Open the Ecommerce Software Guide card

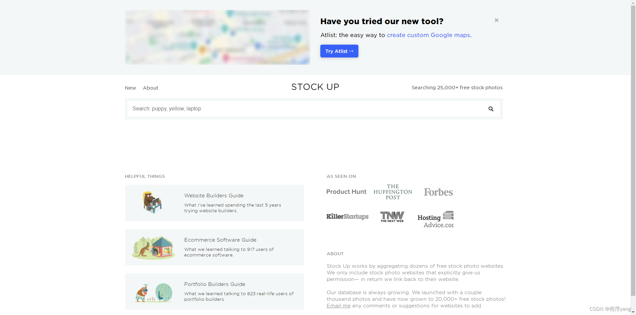[215, 247]
